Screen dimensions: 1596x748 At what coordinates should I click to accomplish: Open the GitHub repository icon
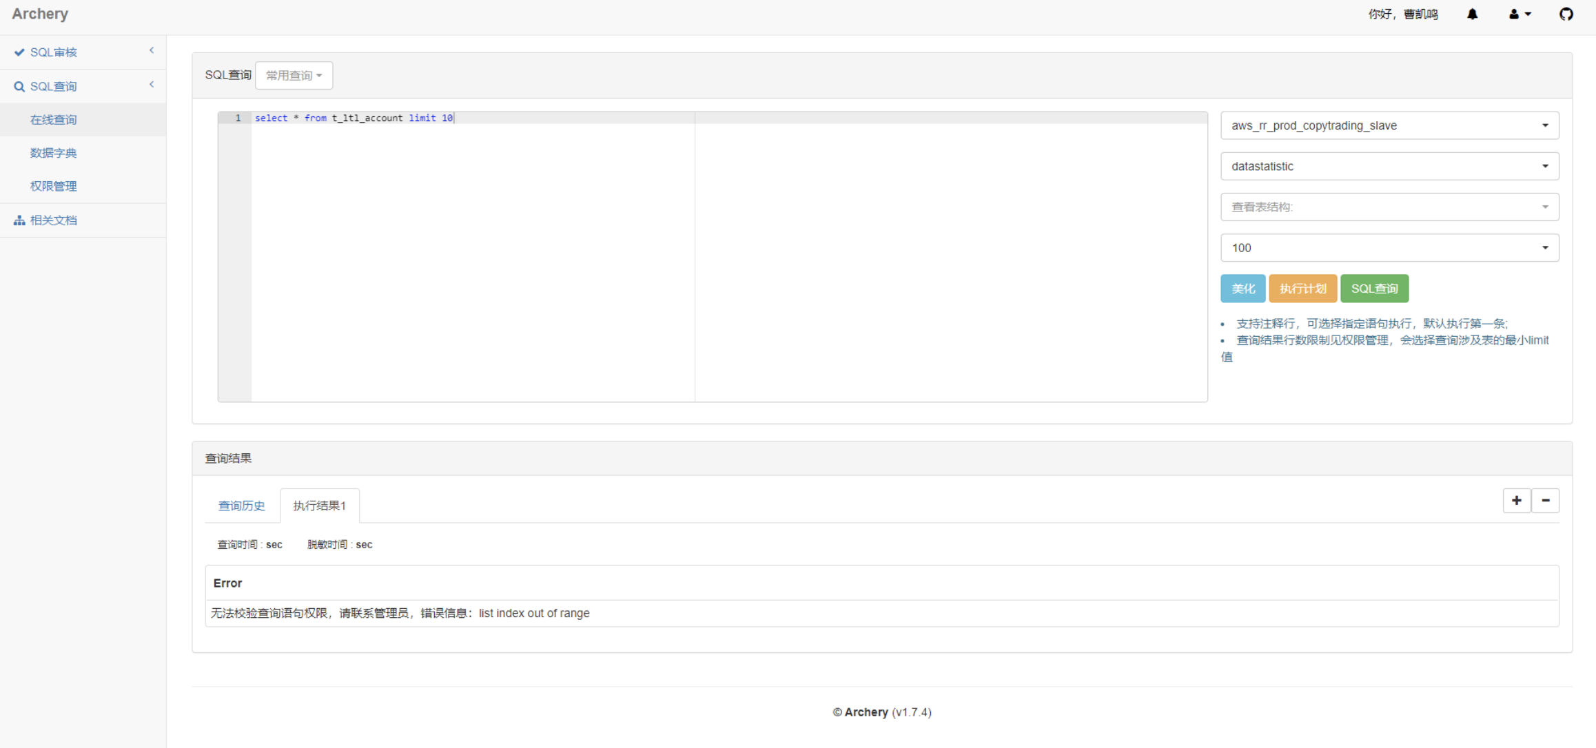1566,14
